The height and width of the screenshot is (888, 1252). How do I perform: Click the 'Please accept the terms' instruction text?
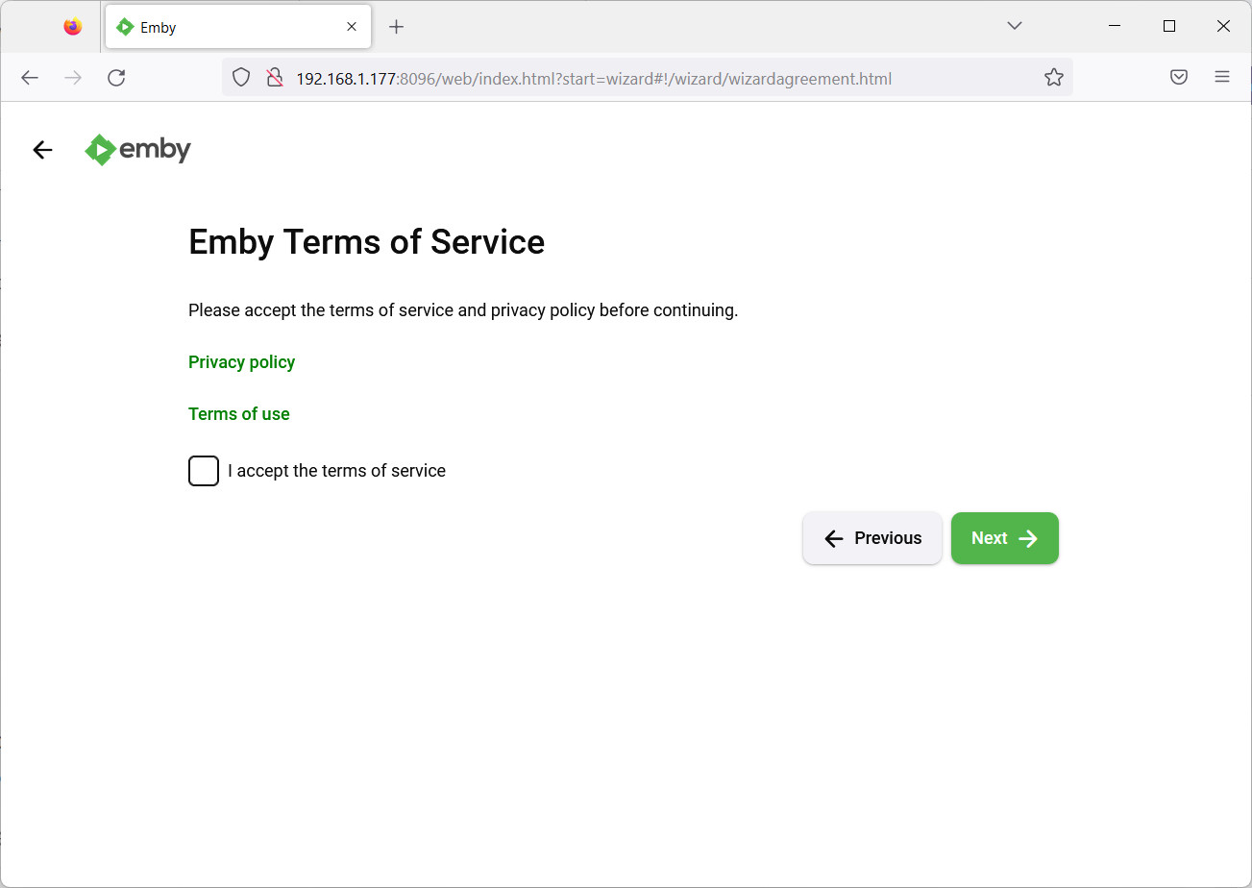(x=463, y=310)
